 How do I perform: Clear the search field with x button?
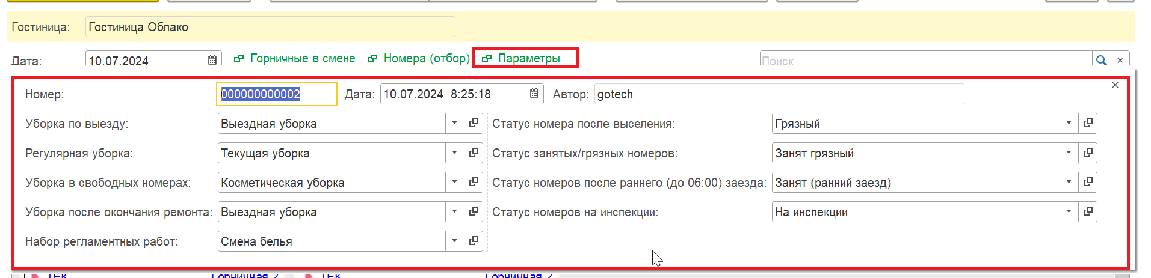[x=1120, y=60]
